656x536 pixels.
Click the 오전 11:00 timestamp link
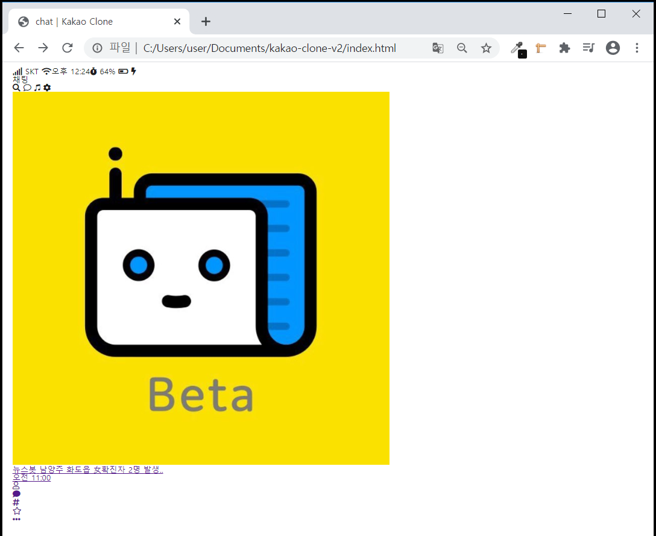coord(32,478)
